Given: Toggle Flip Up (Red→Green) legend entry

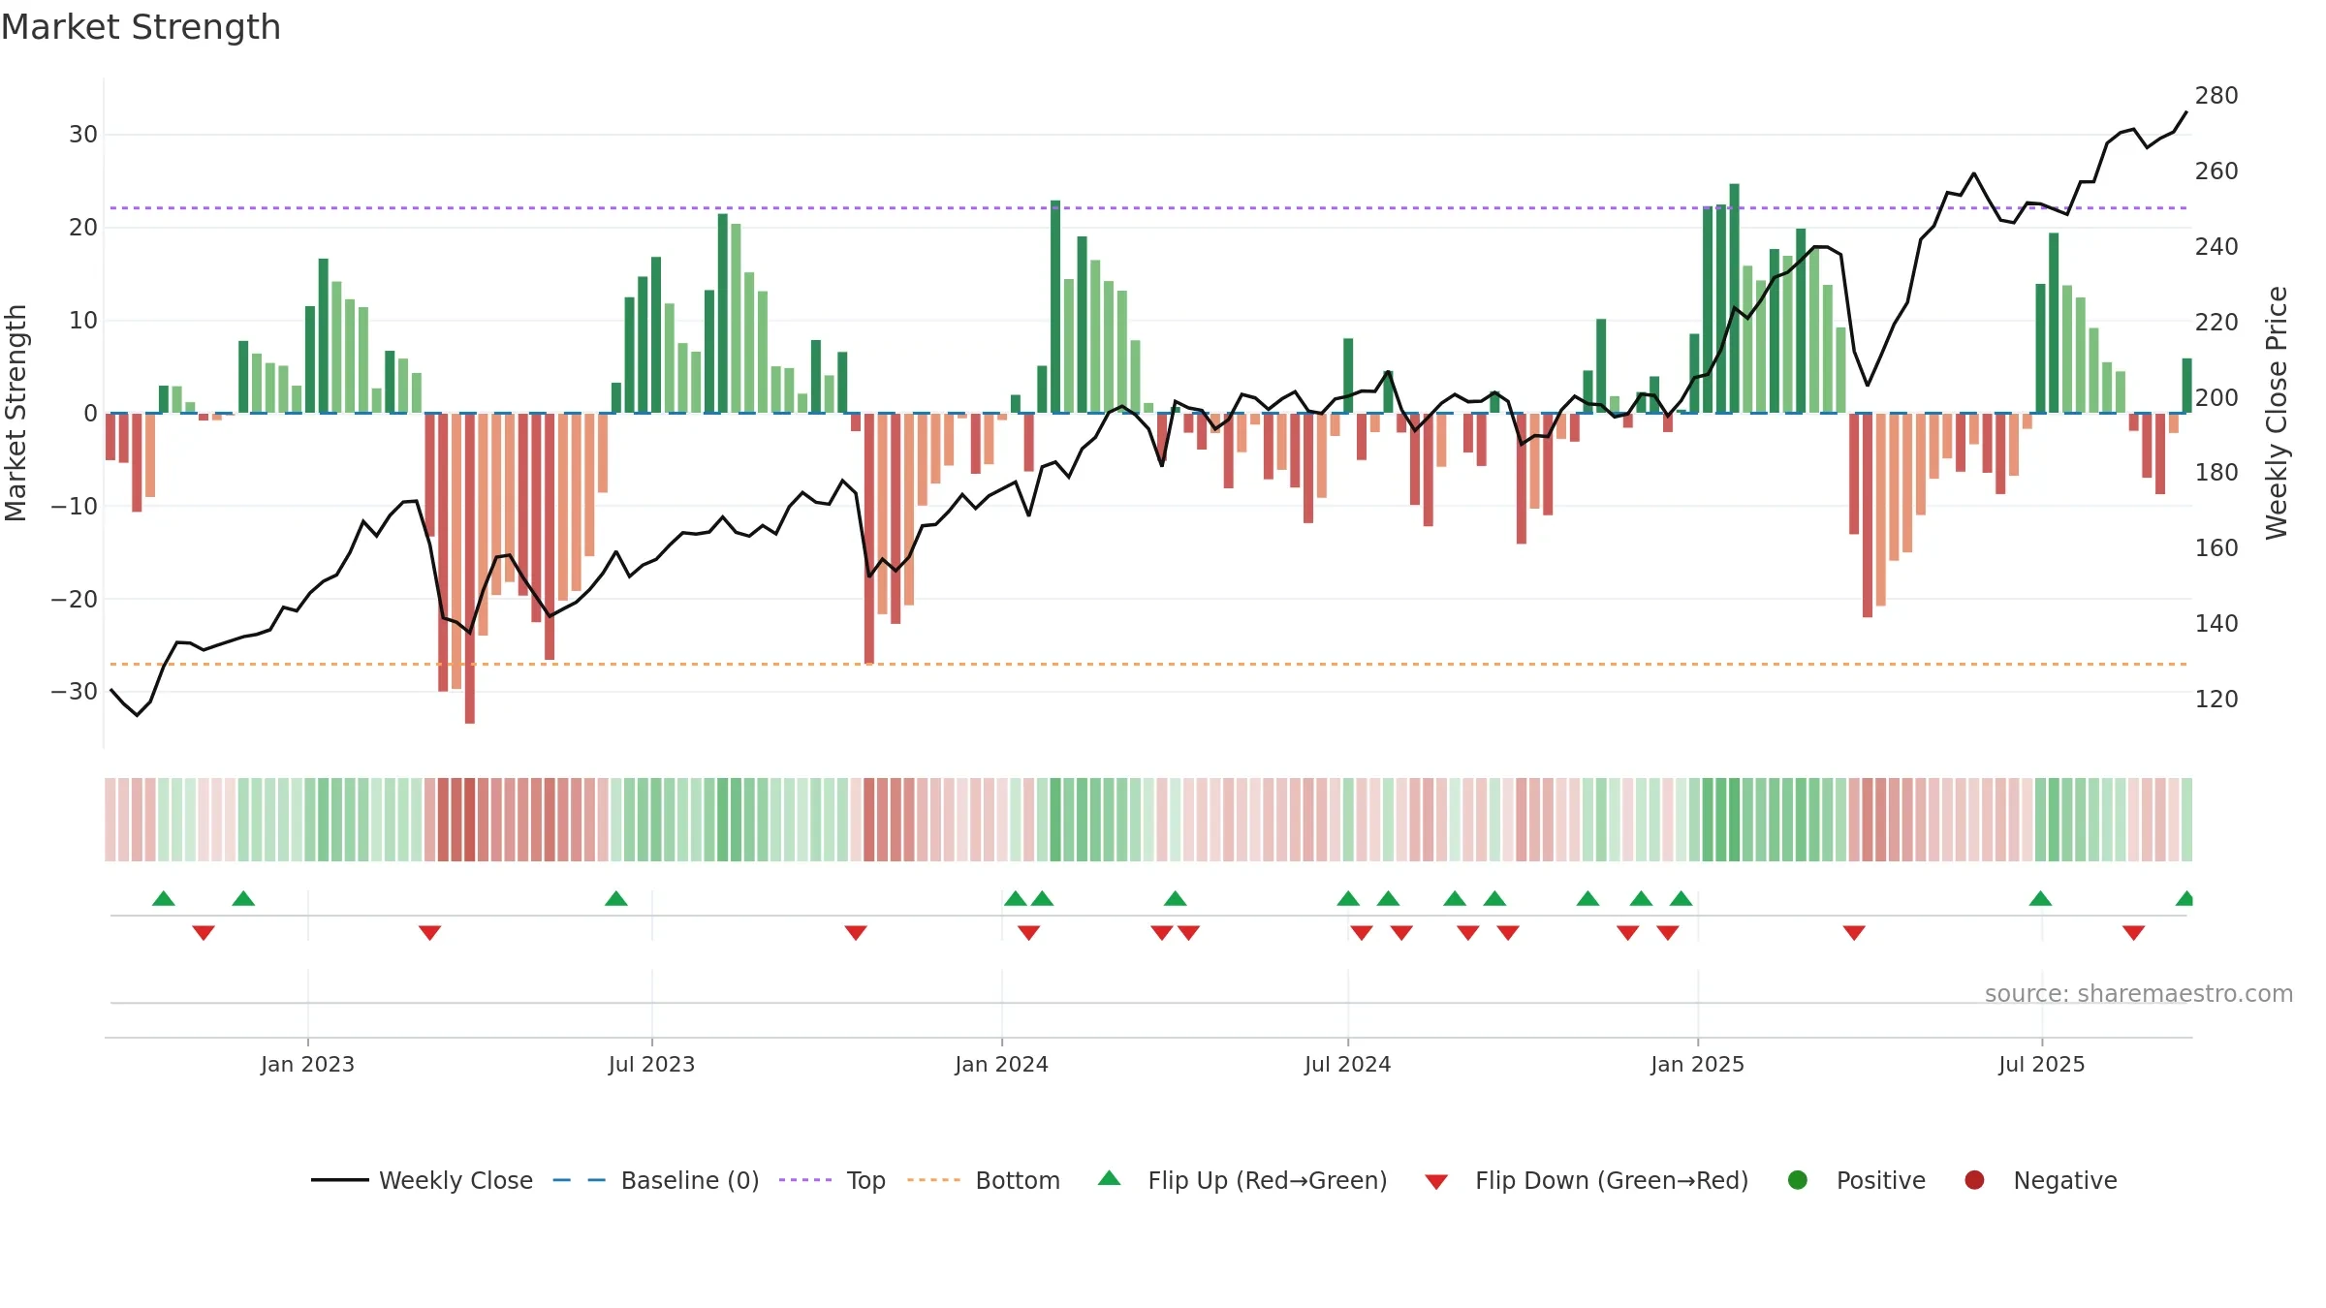Looking at the screenshot, I should pos(1242,1180).
